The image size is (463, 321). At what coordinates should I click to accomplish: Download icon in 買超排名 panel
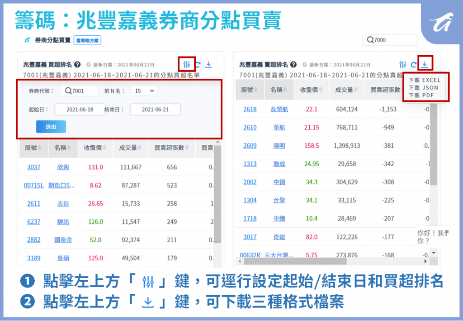[208, 64]
